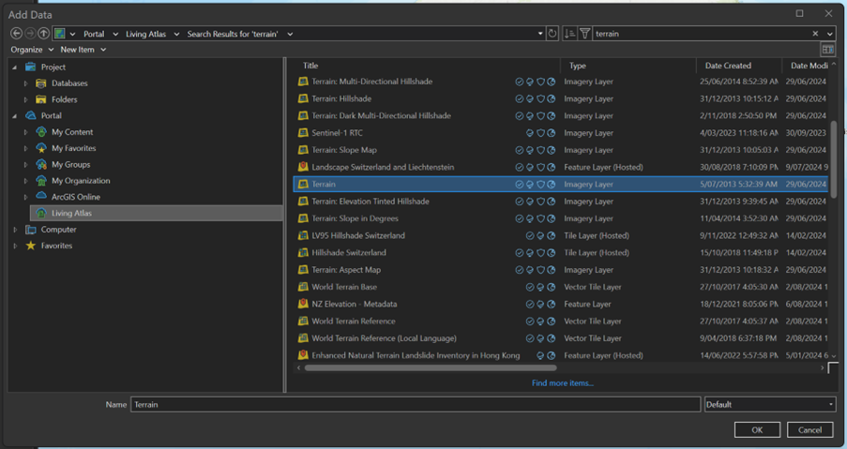Click the Living Atlas tree icon
Screen dimensions: 847x449
(41, 213)
